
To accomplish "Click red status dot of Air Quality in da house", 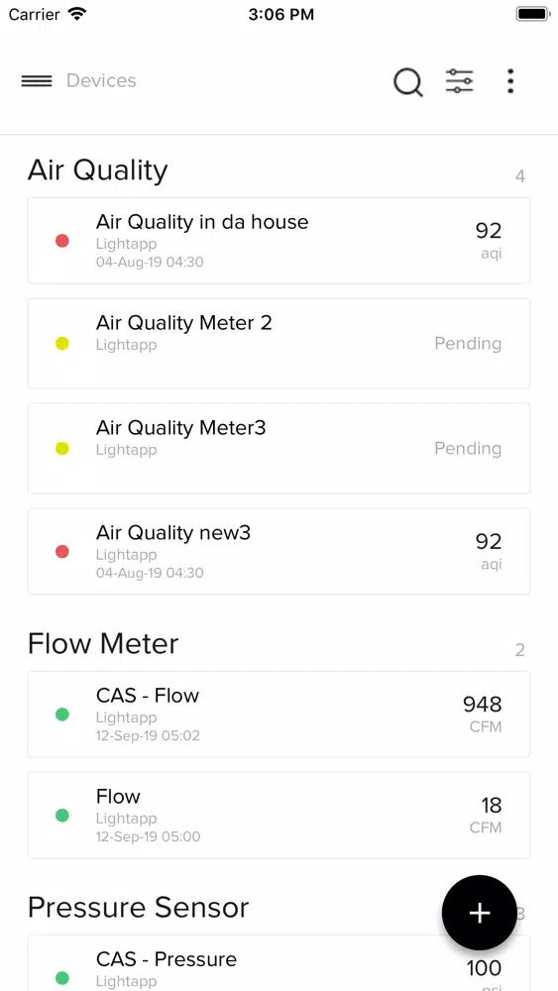I will point(61,241).
